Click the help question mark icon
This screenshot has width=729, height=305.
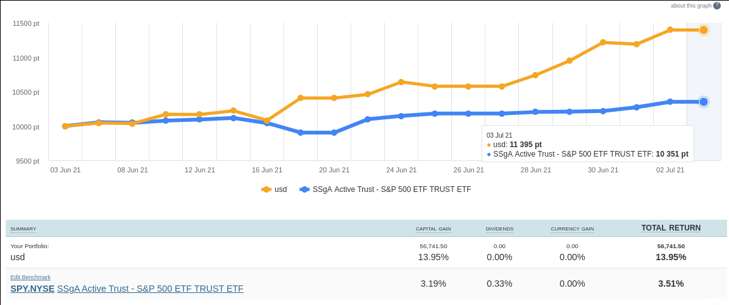click(x=717, y=6)
